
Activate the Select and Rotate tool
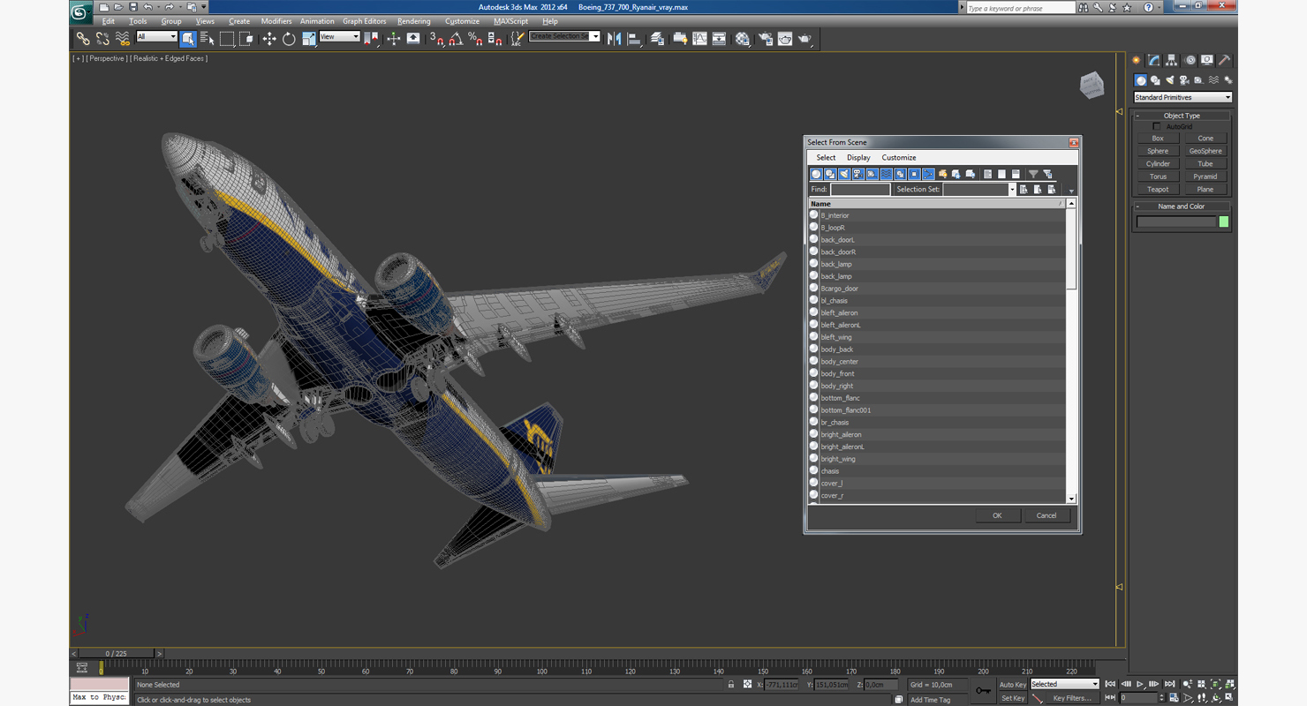click(289, 39)
